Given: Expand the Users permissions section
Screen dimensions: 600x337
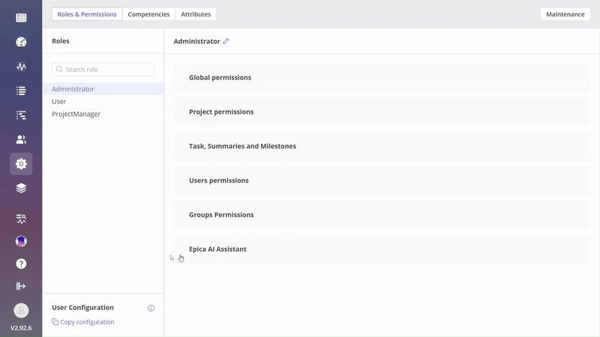Looking at the screenshot, I should [x=382, y=180].
